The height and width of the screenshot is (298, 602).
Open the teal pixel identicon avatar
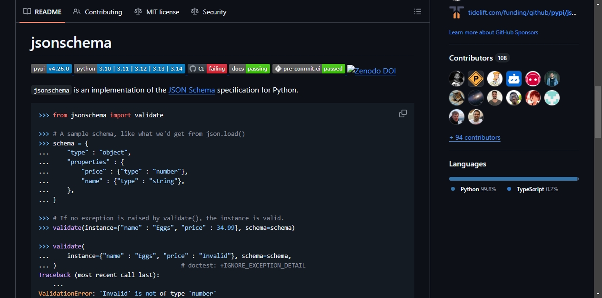(552, 98)
